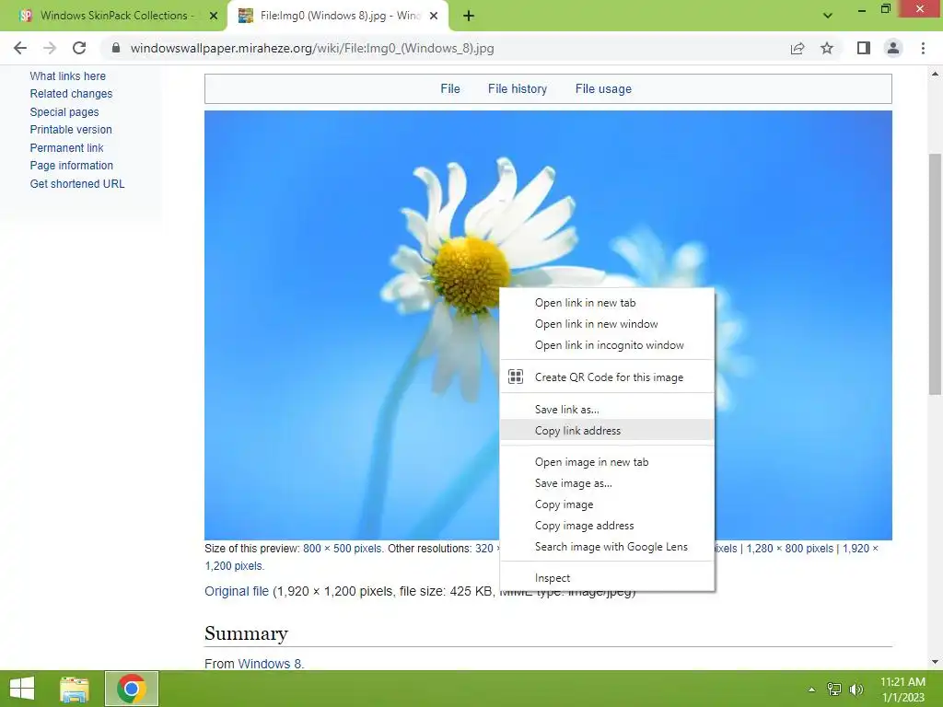Open Permanent link in sidebar

click(66, 148)
